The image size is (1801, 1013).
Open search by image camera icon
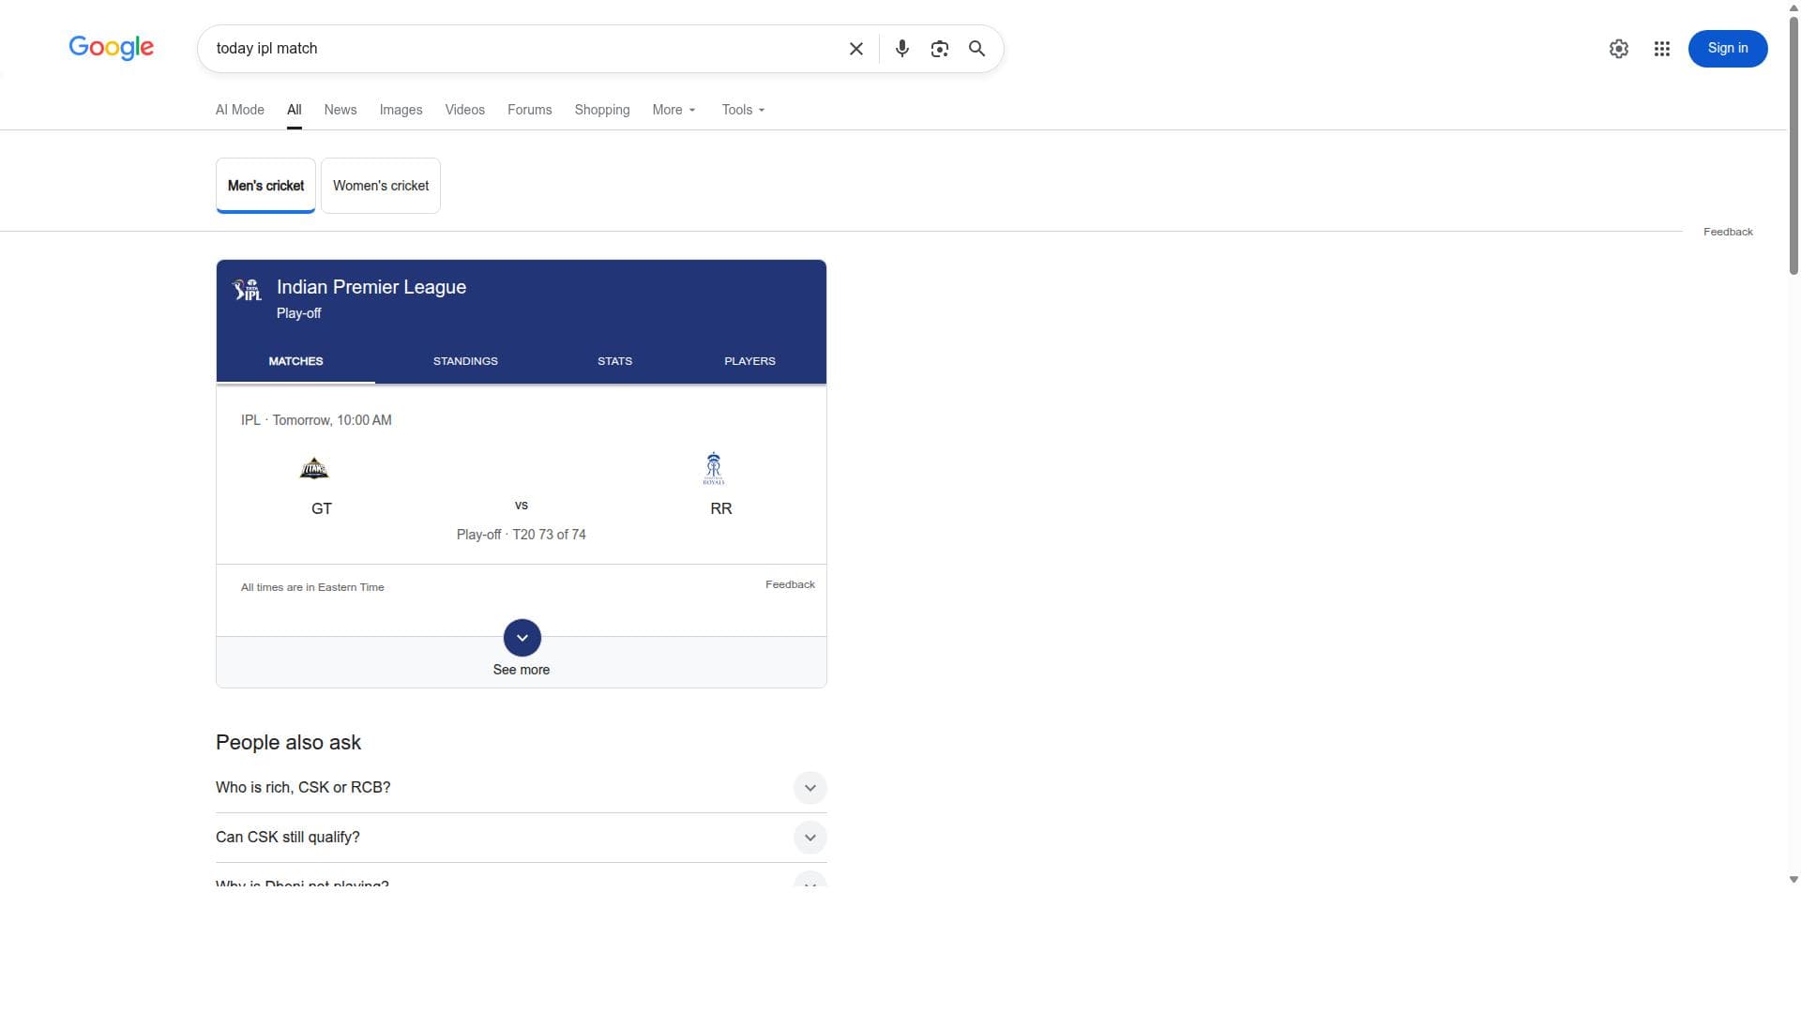pyautogui.click(x=939, y=49)
